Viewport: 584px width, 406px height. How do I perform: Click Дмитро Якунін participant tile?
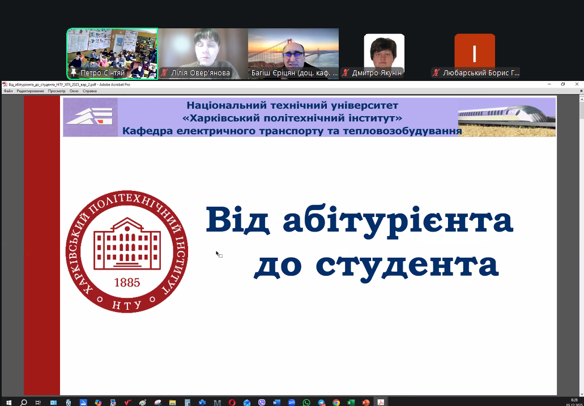(384, 54)
